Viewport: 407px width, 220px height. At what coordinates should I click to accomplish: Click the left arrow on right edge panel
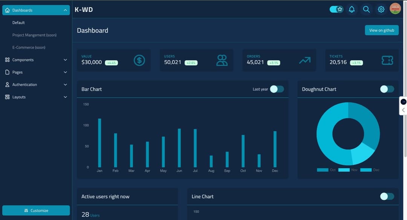[403, 110]
